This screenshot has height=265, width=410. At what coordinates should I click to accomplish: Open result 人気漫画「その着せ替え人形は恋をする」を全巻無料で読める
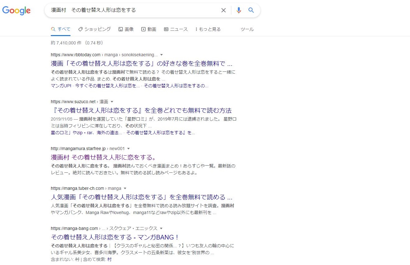[142, 197]
